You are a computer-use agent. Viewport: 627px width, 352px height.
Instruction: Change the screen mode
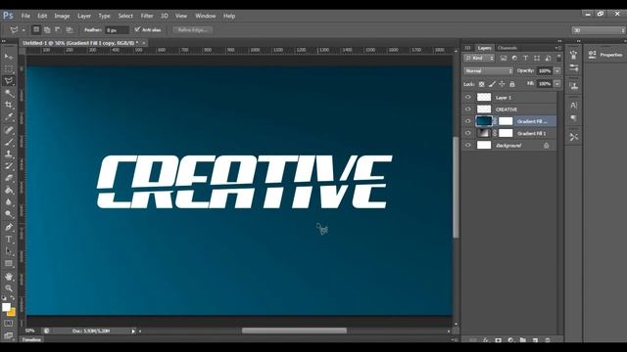[9, 335]
